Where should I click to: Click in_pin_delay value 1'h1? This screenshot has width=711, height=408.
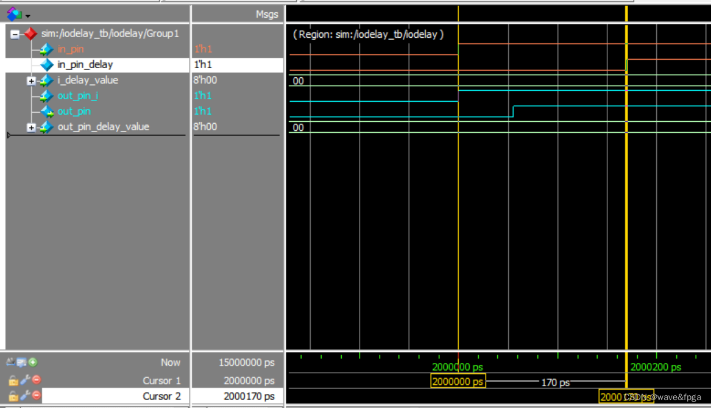tap(203, 65)
